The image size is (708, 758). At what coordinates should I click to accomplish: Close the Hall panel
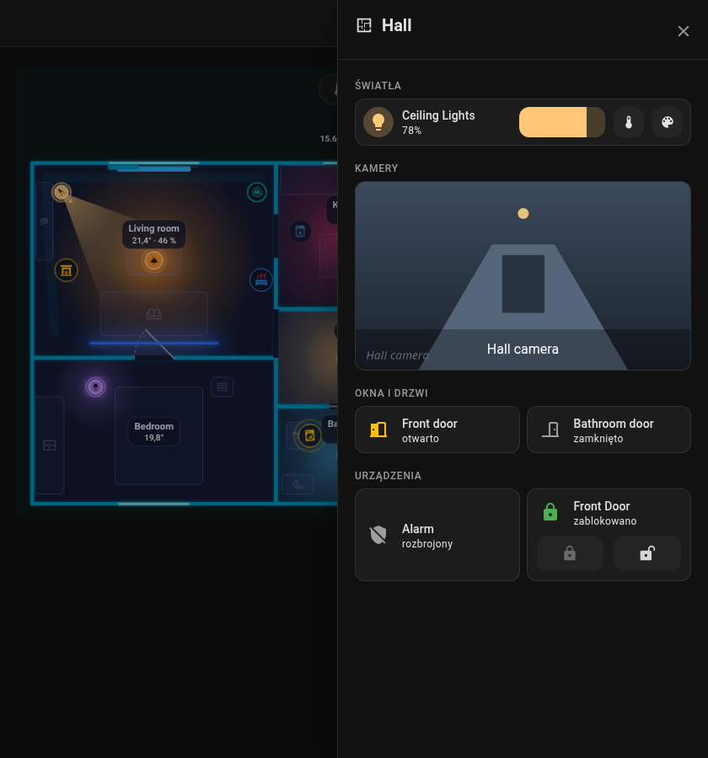pos(684,31)
